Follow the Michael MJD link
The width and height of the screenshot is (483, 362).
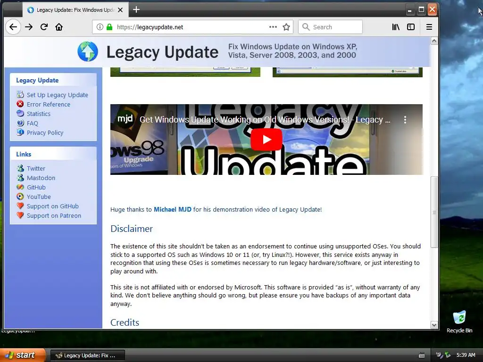coord(173,210)
